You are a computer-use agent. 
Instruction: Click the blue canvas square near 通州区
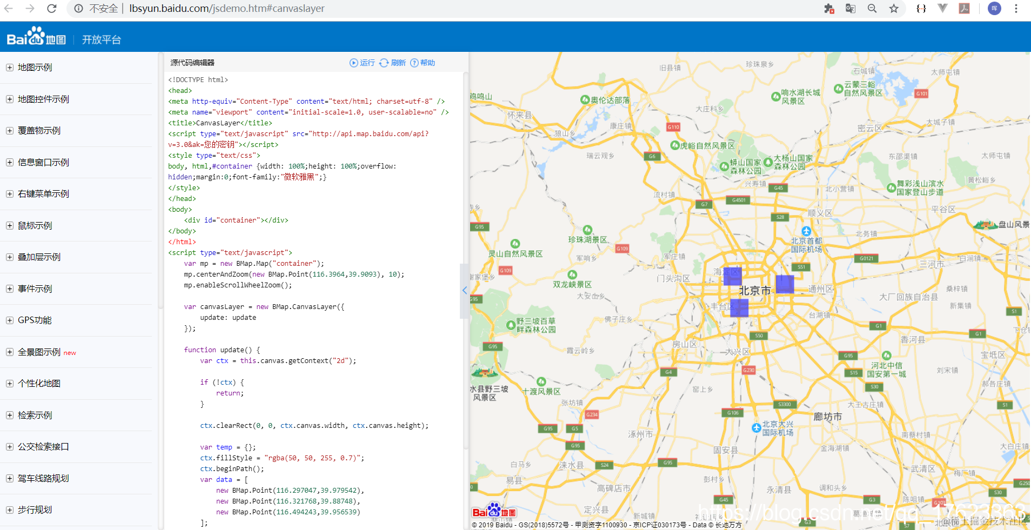[785, 284]
